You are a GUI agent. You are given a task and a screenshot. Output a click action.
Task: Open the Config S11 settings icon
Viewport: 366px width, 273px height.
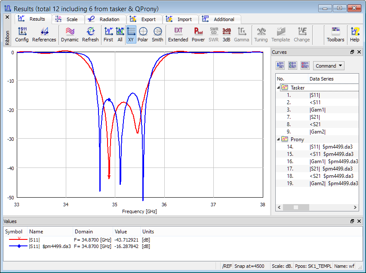pos(22,34)
